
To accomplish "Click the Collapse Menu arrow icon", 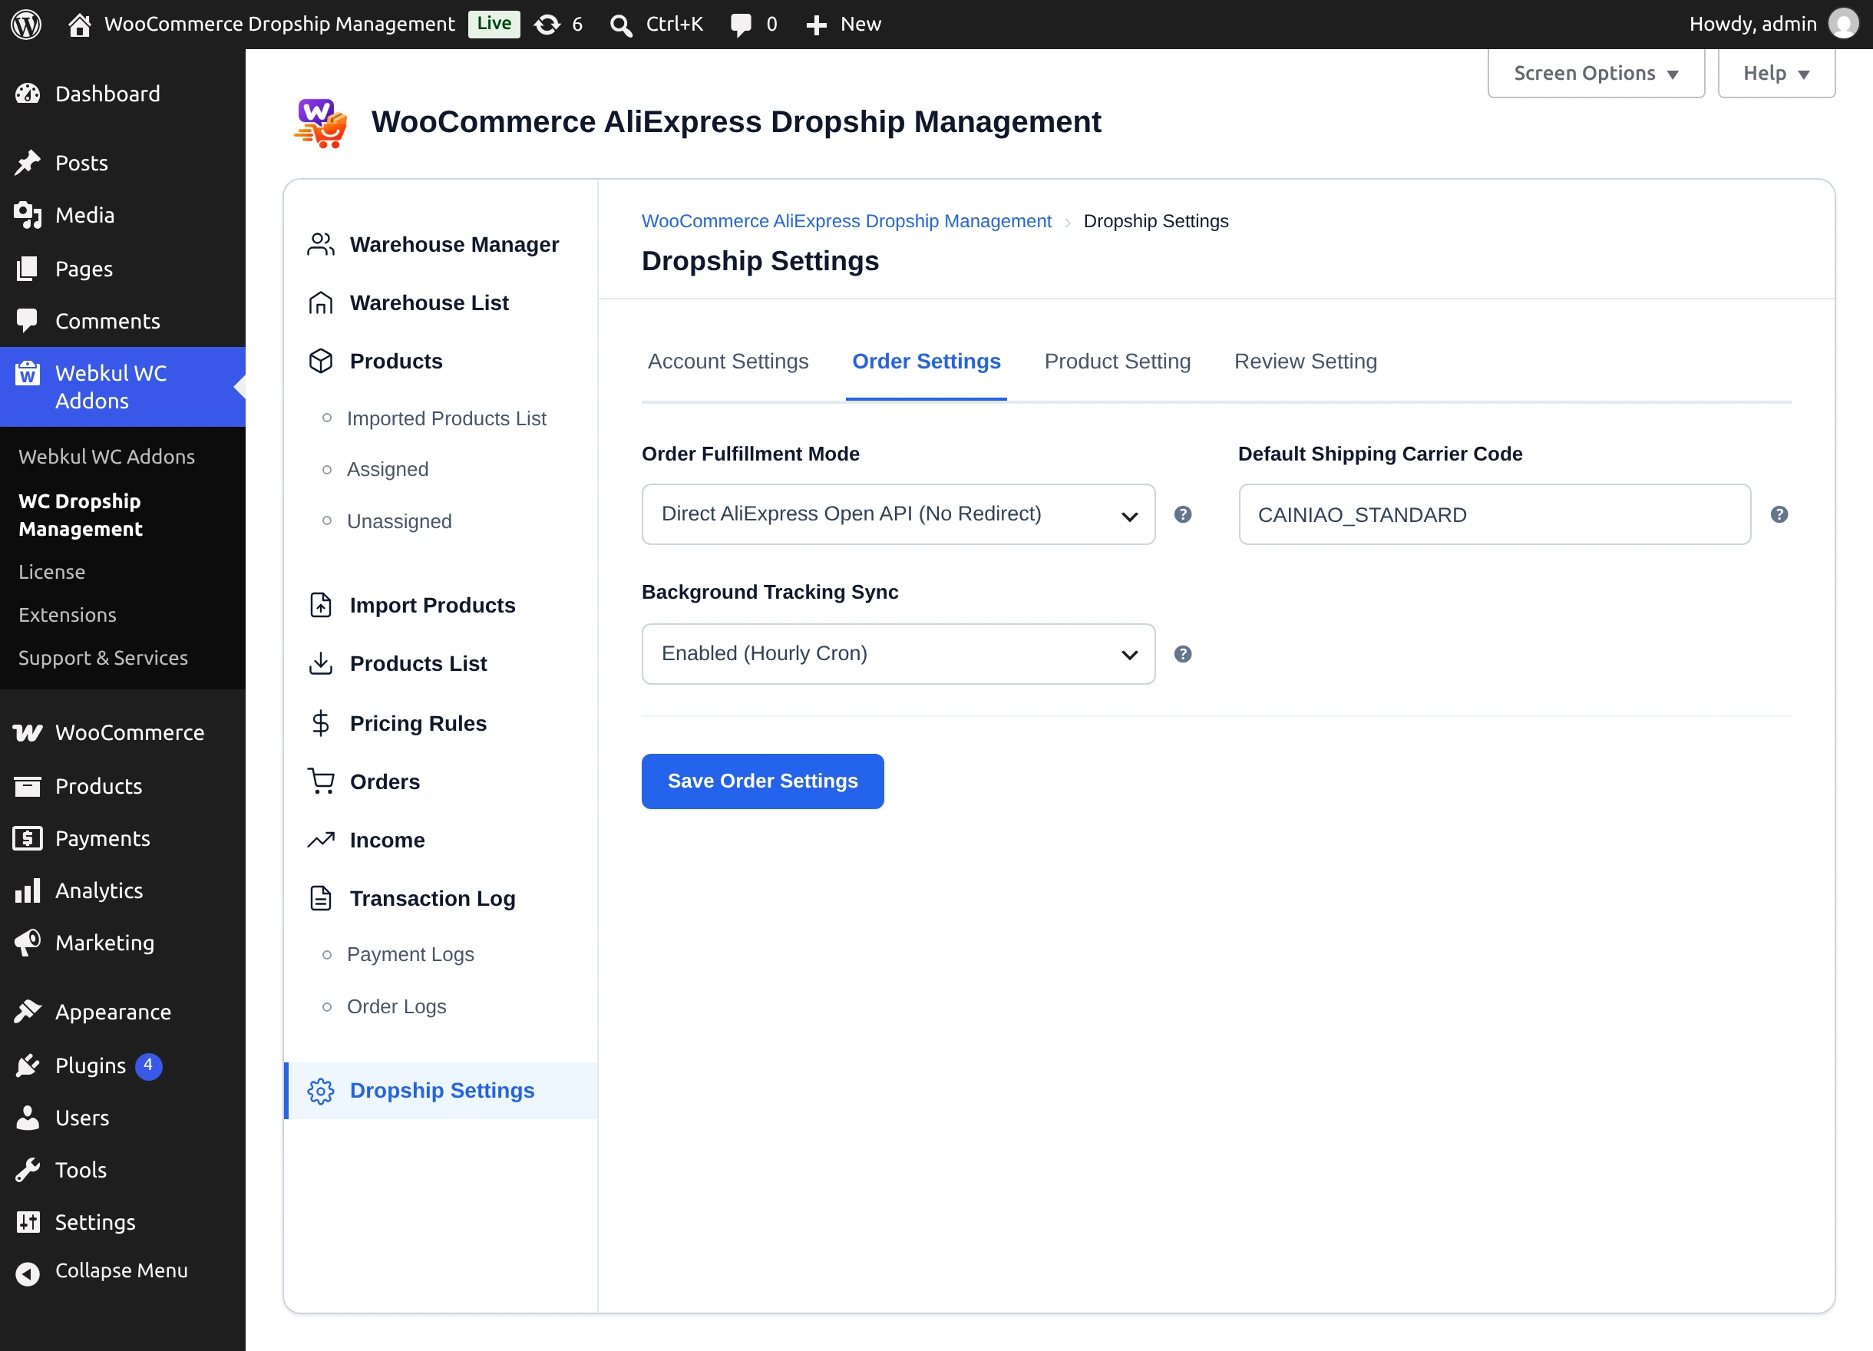I will (28, 1273).
